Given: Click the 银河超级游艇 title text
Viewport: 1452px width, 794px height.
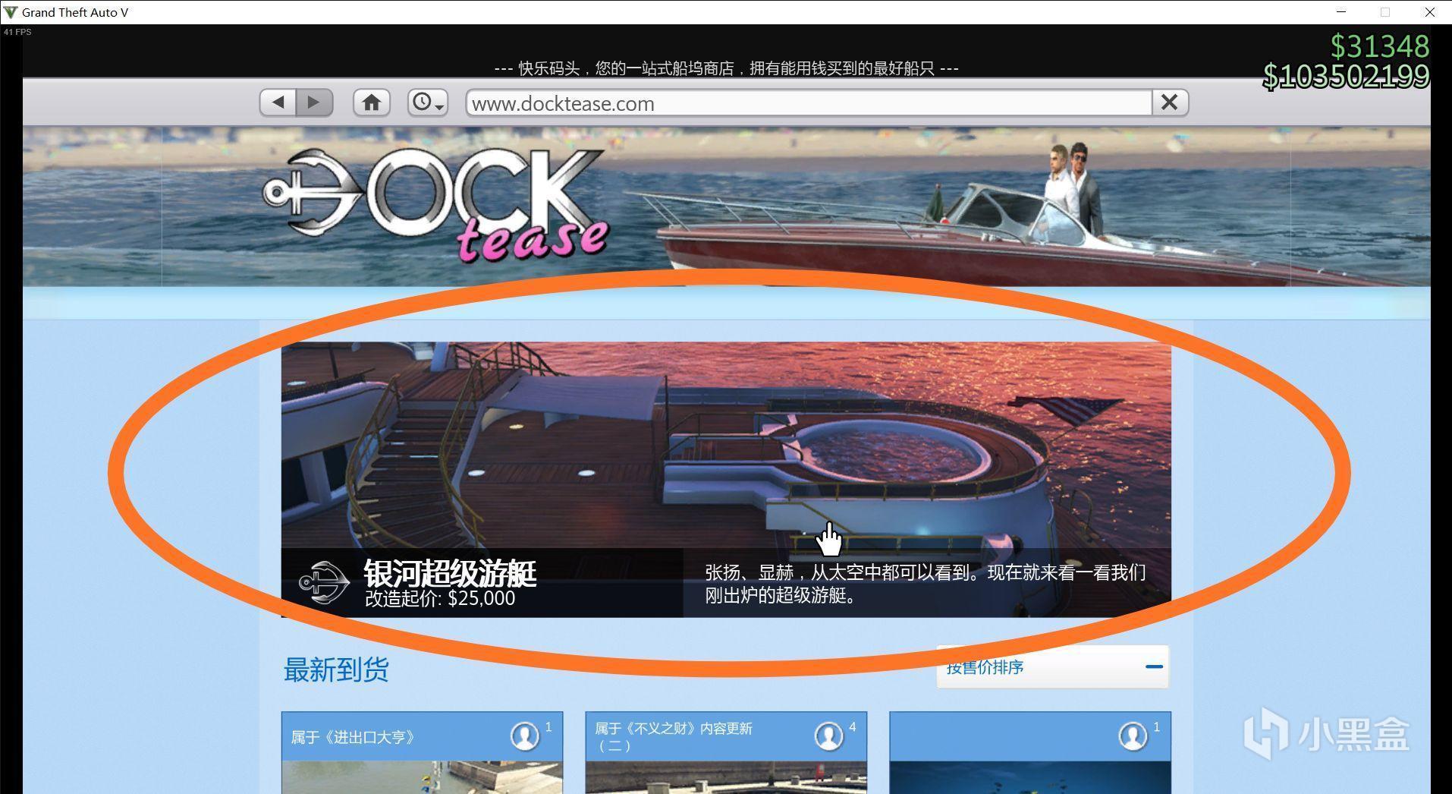Looking at the screenshot, I should [450, 572].
